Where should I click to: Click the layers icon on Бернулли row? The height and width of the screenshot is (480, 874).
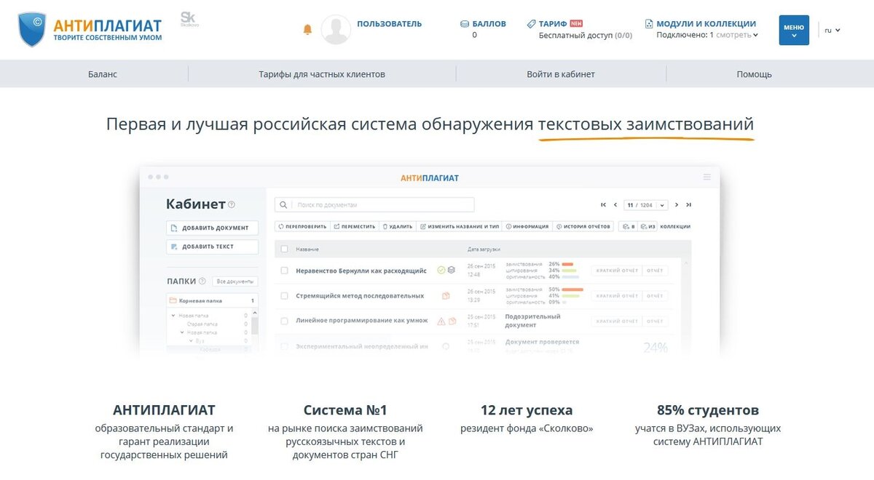click(452, 271)
